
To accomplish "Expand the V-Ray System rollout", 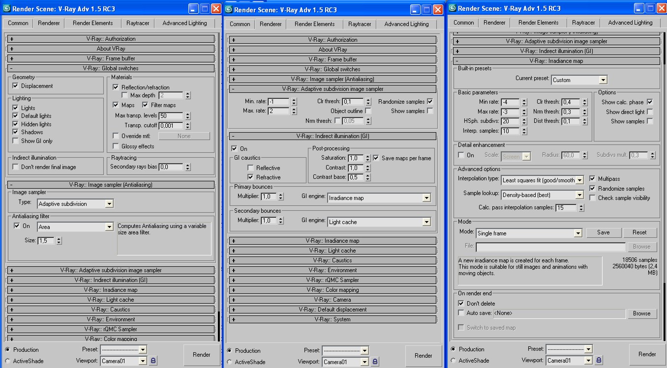I will 333,319.
